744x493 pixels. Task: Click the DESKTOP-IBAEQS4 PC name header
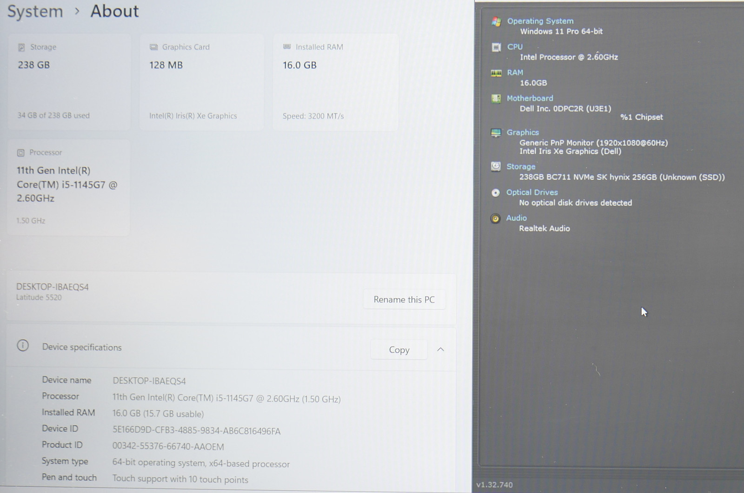pos(52,287)
